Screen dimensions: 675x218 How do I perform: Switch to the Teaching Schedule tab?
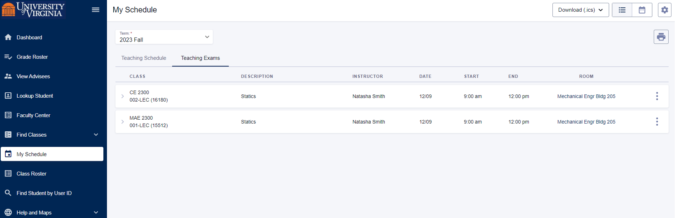(x=144, y=58)
